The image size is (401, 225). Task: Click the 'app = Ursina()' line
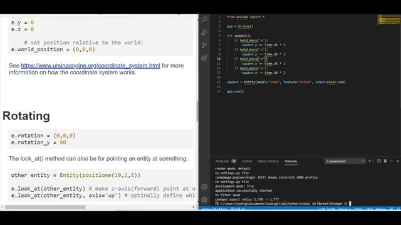[240, 26]
